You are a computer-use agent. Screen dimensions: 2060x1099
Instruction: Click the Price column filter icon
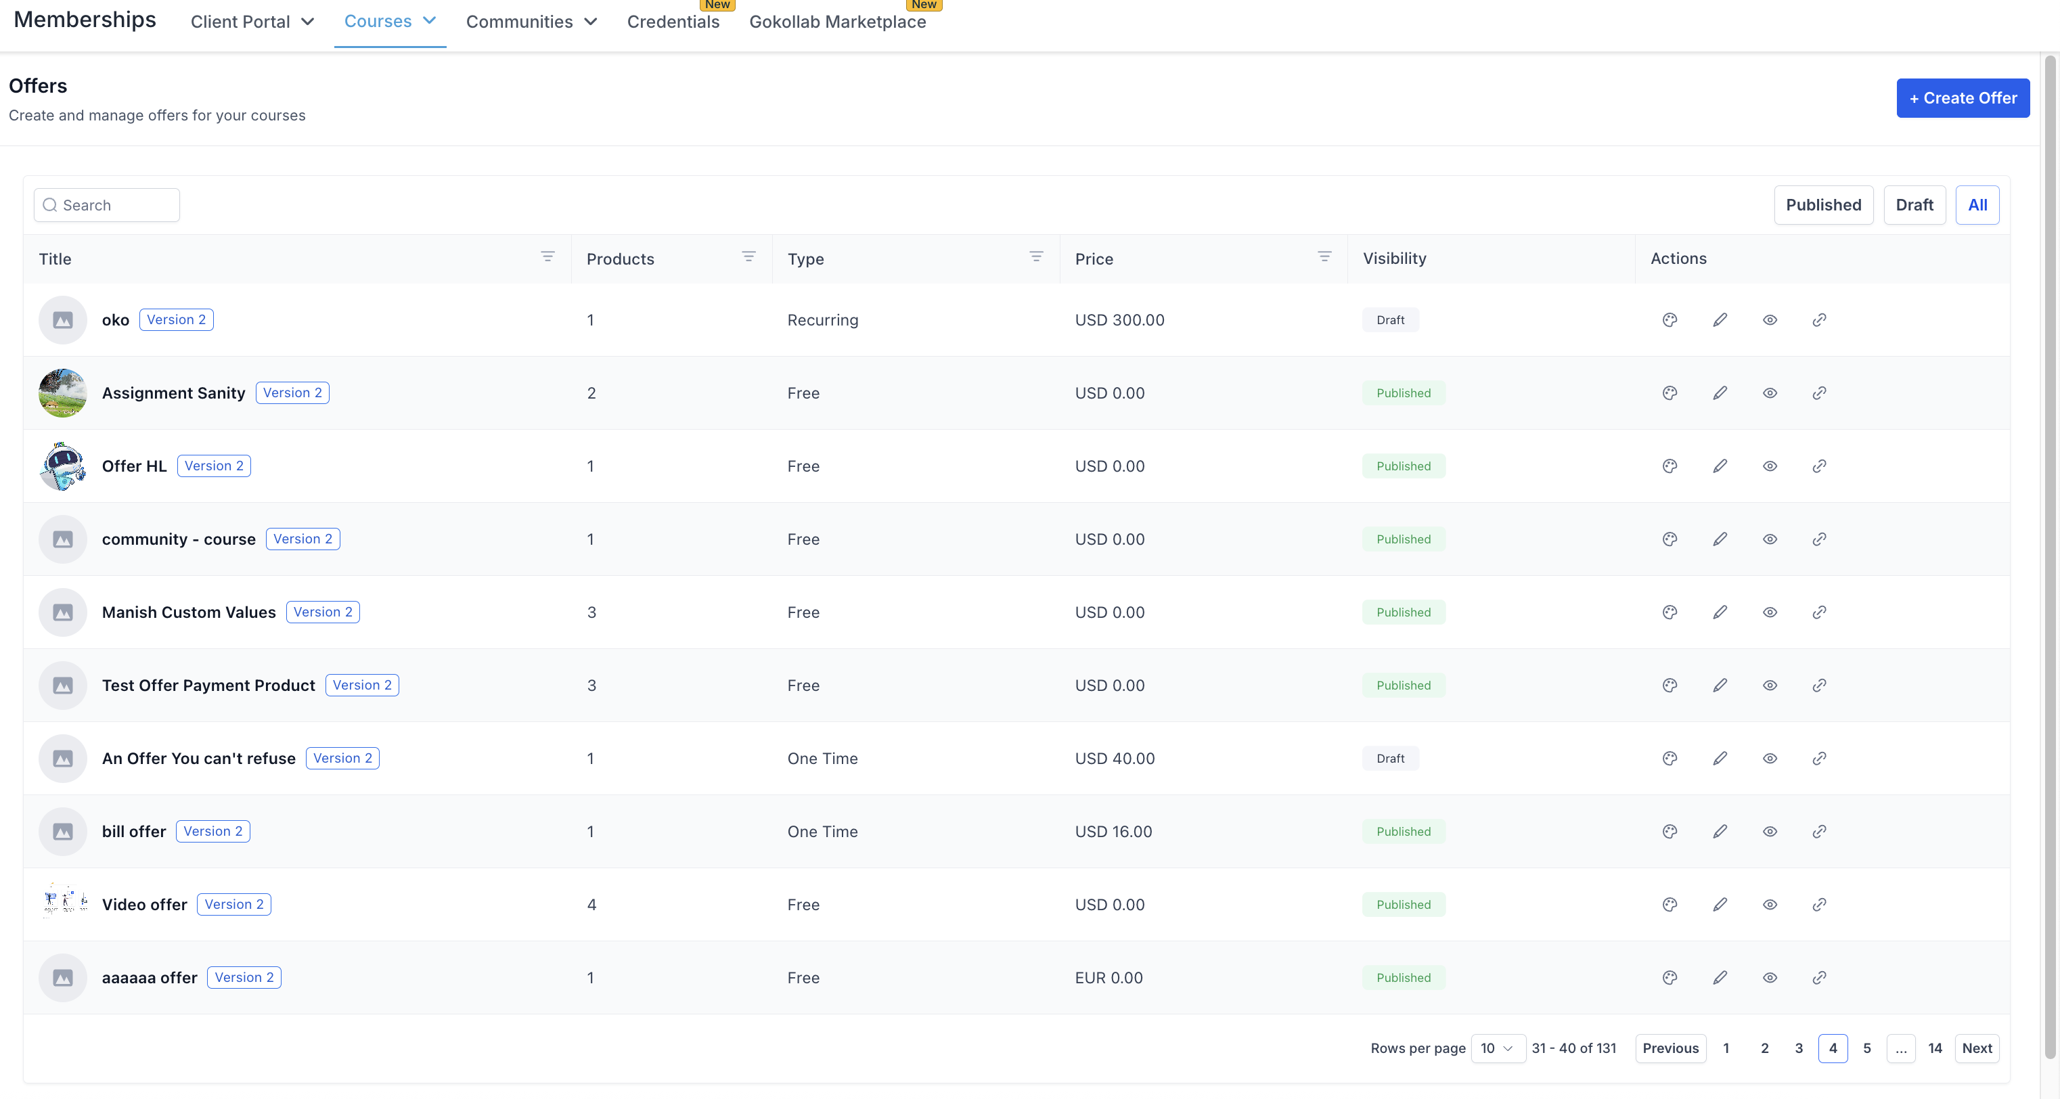coord(1324,256)
